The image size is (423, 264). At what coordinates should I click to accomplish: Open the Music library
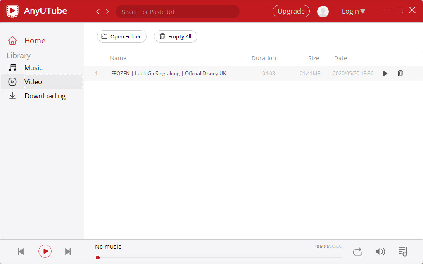[x=33, y=68]
